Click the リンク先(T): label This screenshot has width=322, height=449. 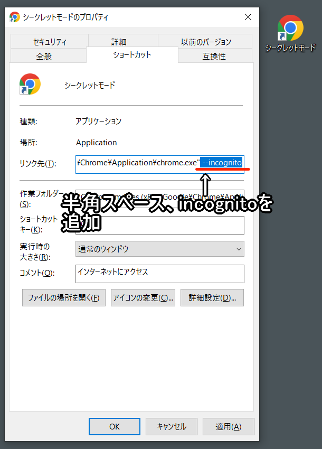coord(38,164)
